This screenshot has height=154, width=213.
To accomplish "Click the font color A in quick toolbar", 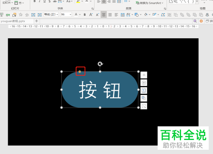I will (76, 14).
